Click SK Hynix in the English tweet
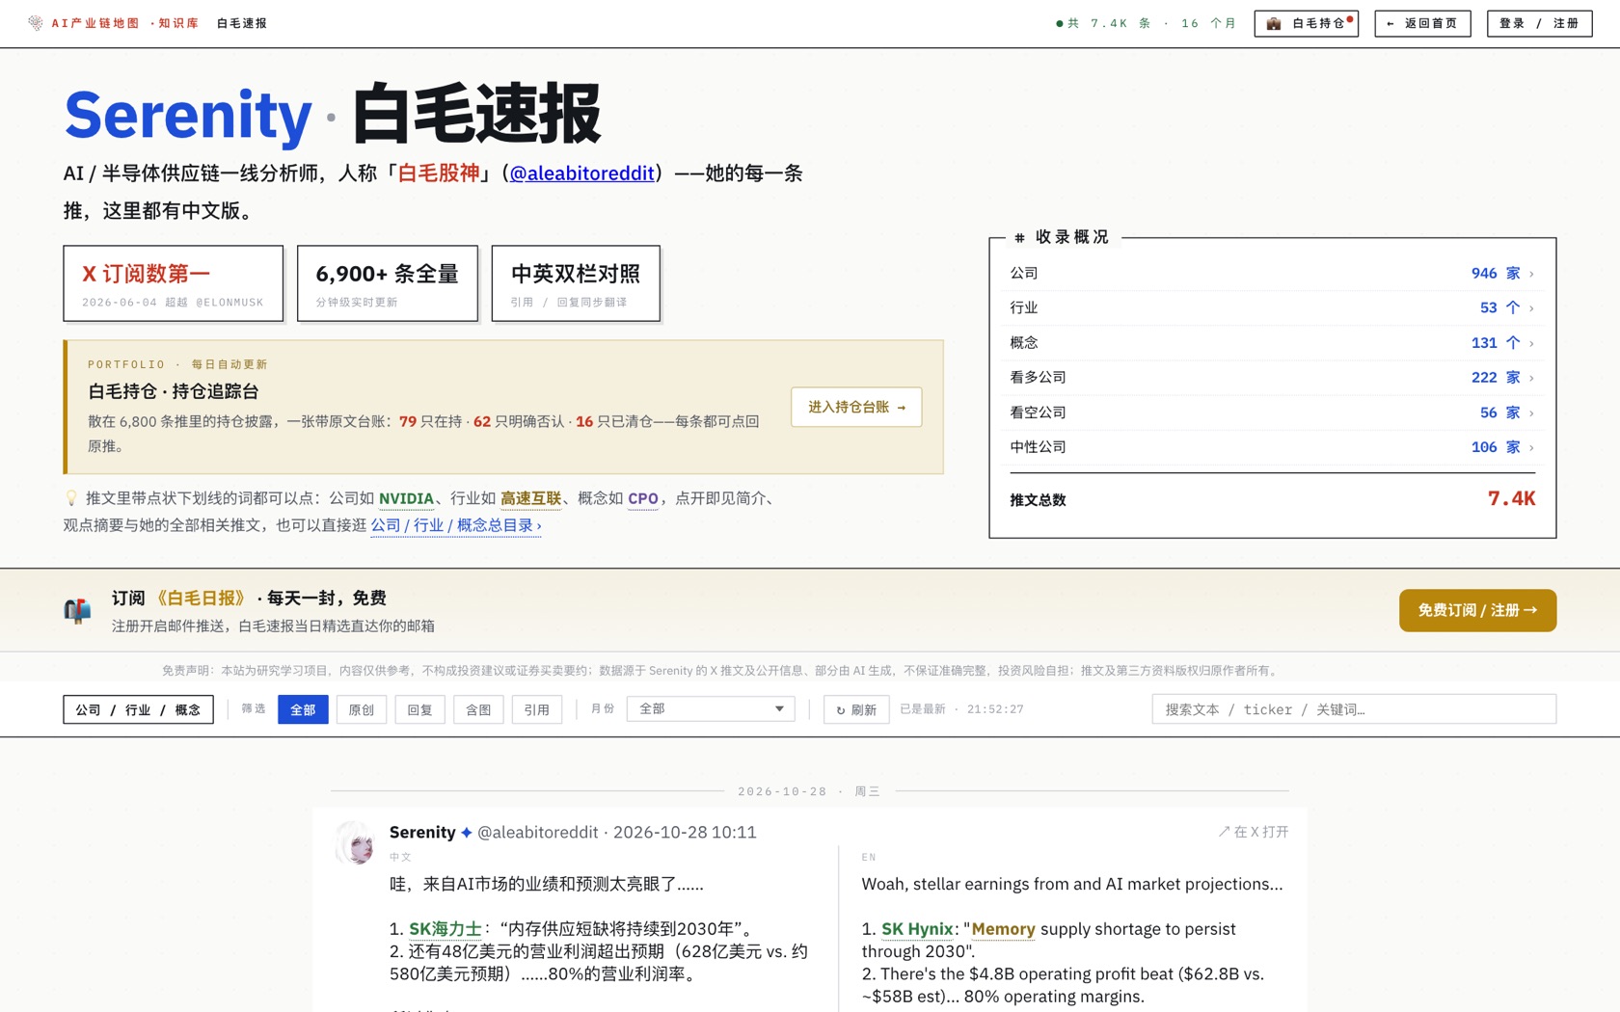The width and height of the screenshot is (1620, 1012). [917, 929]
